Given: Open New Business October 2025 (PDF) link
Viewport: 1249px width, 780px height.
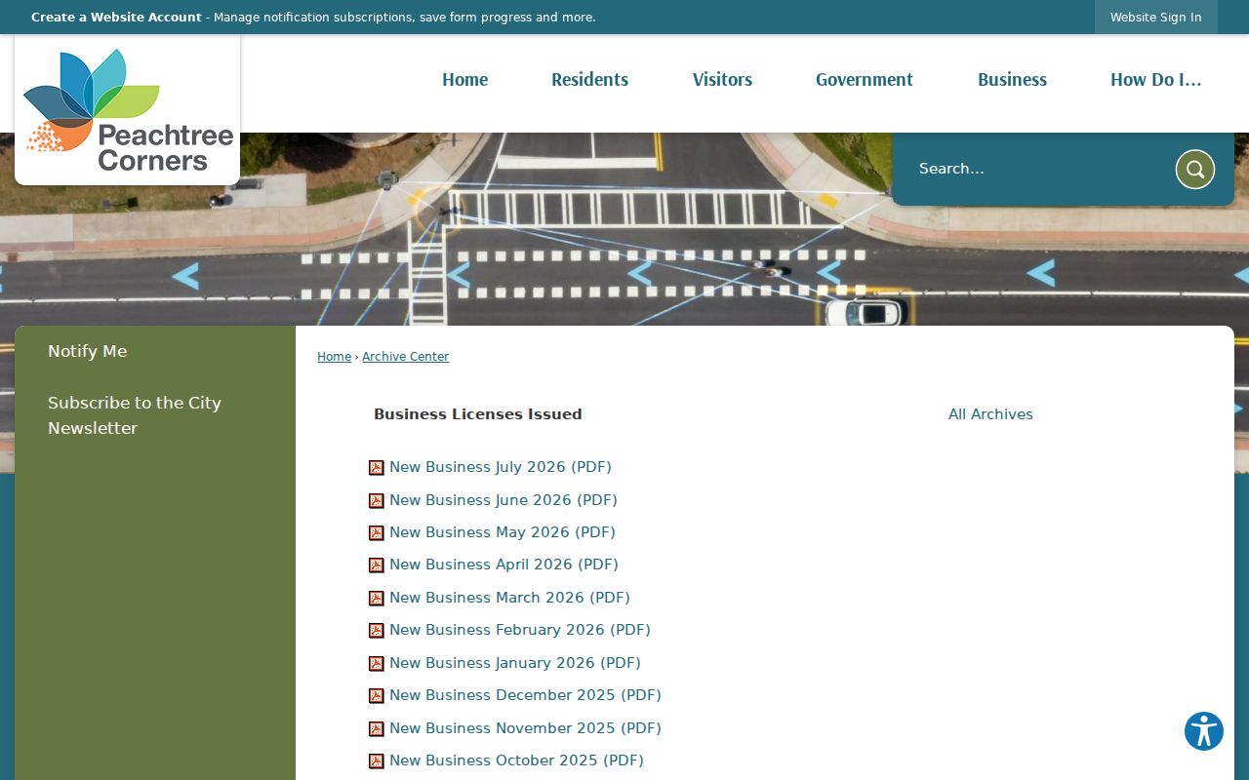Looking at the screenshot, I should tap(516, 760).
